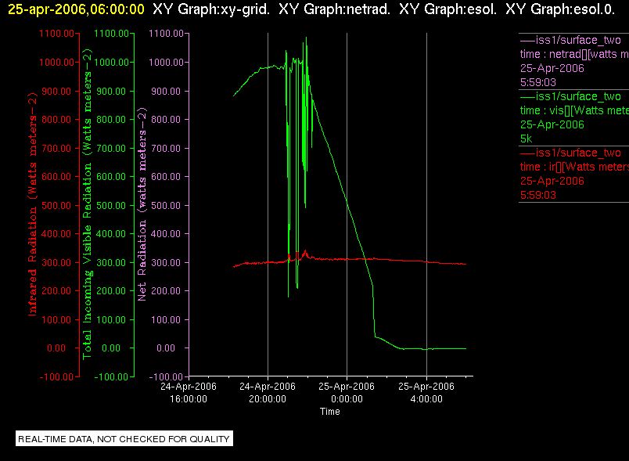629x461 pixels.
Task: Click the 'XY Graph:esol.0.' title text
Action: pos(560,9)
